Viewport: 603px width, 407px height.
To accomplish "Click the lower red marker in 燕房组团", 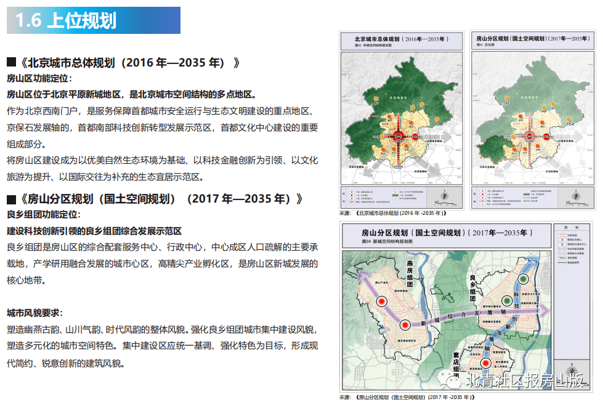I will tap(405, 325).
